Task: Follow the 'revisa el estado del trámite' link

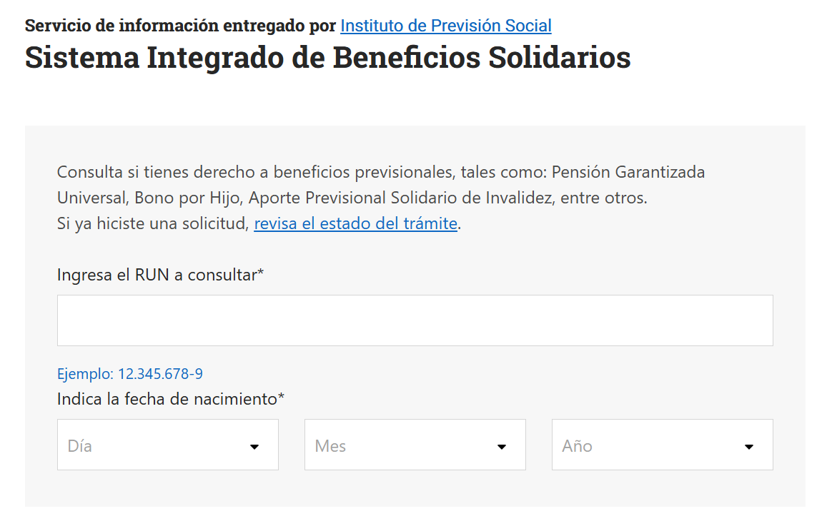Action: (x=355, y=223)
